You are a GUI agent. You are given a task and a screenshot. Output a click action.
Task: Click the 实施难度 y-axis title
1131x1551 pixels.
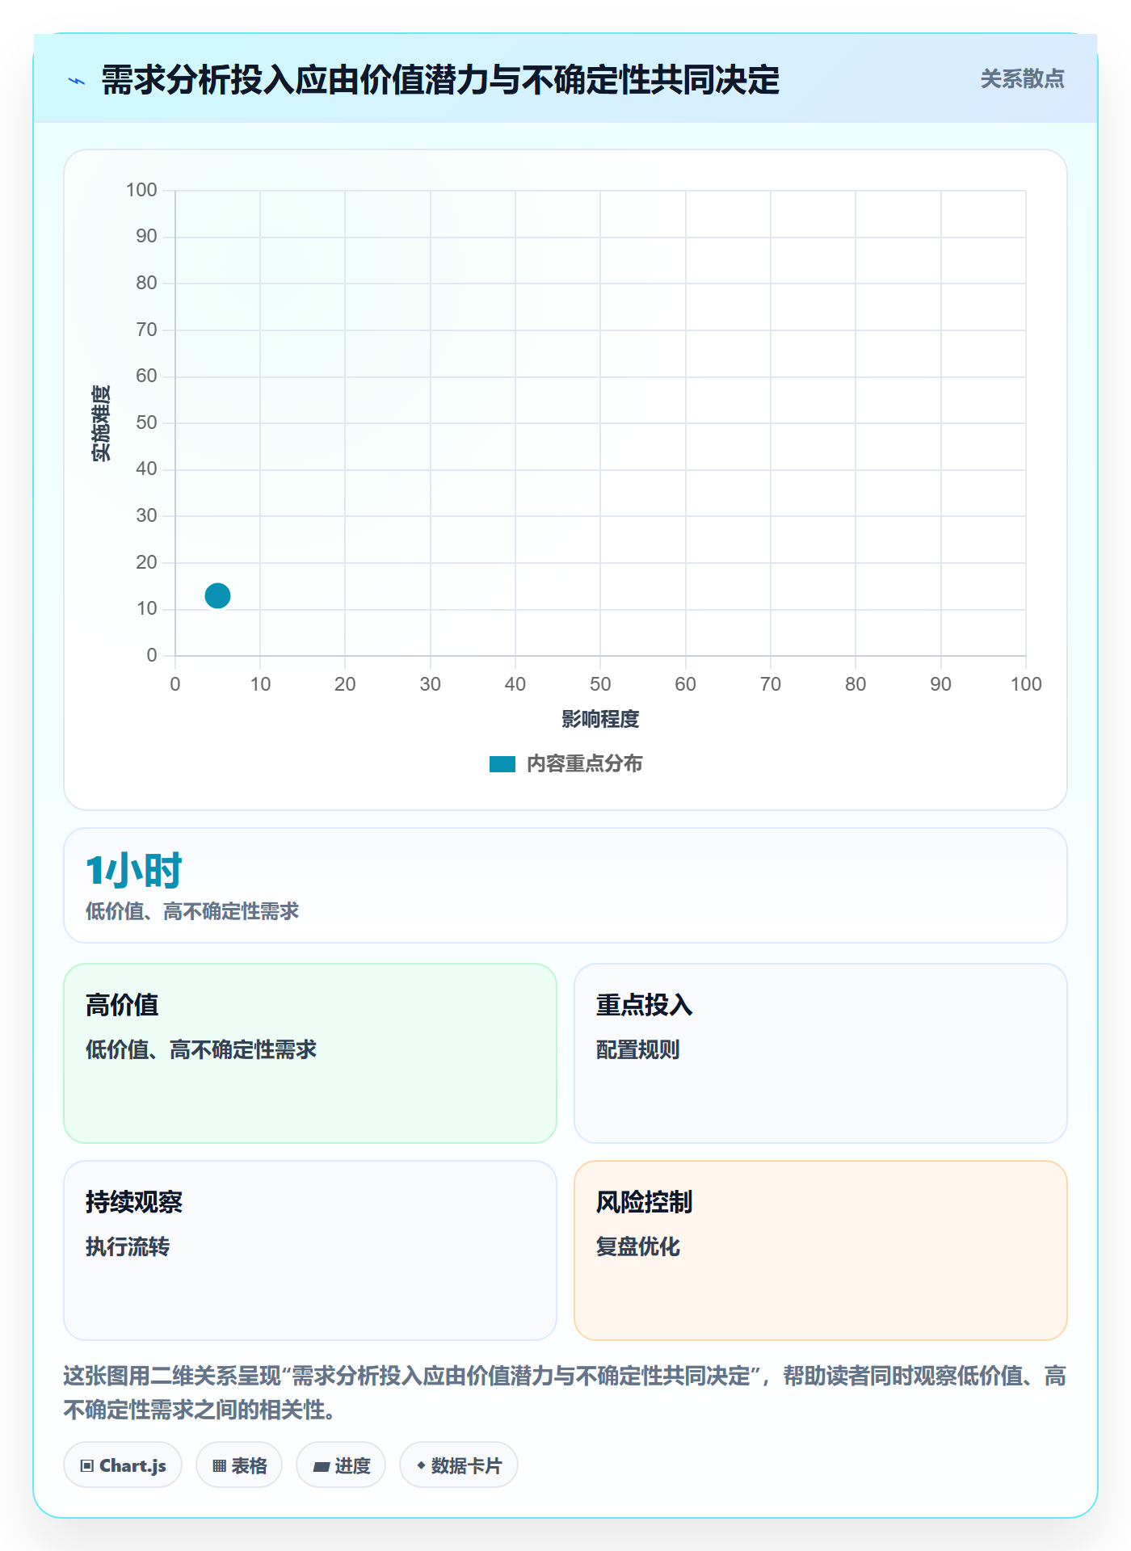pos(101,423)
